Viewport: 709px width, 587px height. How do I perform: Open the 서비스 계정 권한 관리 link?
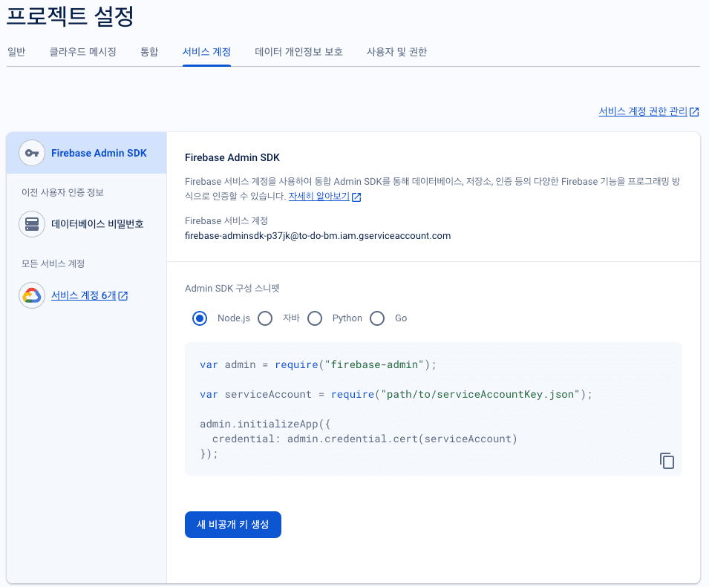point(643,111)
